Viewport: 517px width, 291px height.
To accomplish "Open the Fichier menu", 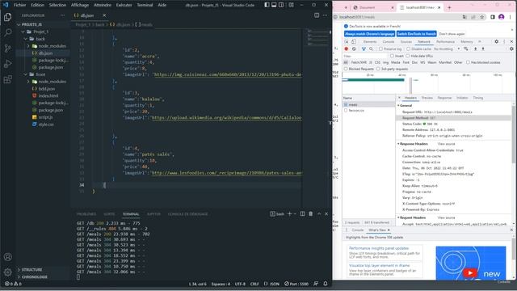I will (19, 5).
